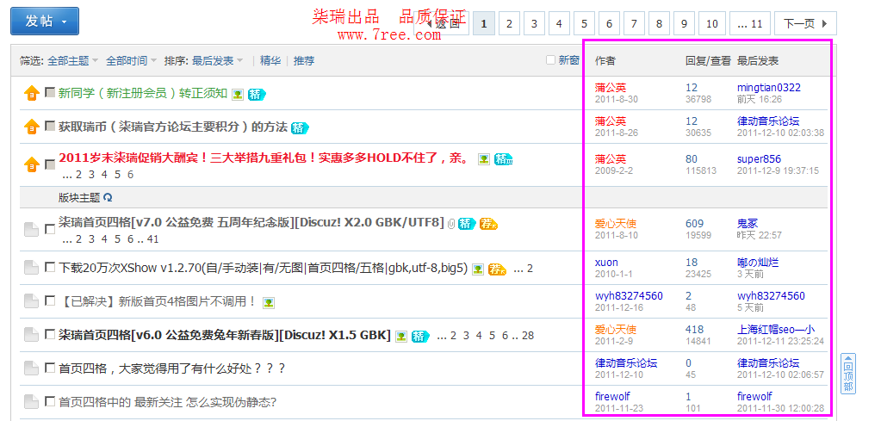The height and width of the screenshot is (421, 881).
Task: Click digest 精 badge on 获取瑞币 thread
Action: tap(300, 127)
